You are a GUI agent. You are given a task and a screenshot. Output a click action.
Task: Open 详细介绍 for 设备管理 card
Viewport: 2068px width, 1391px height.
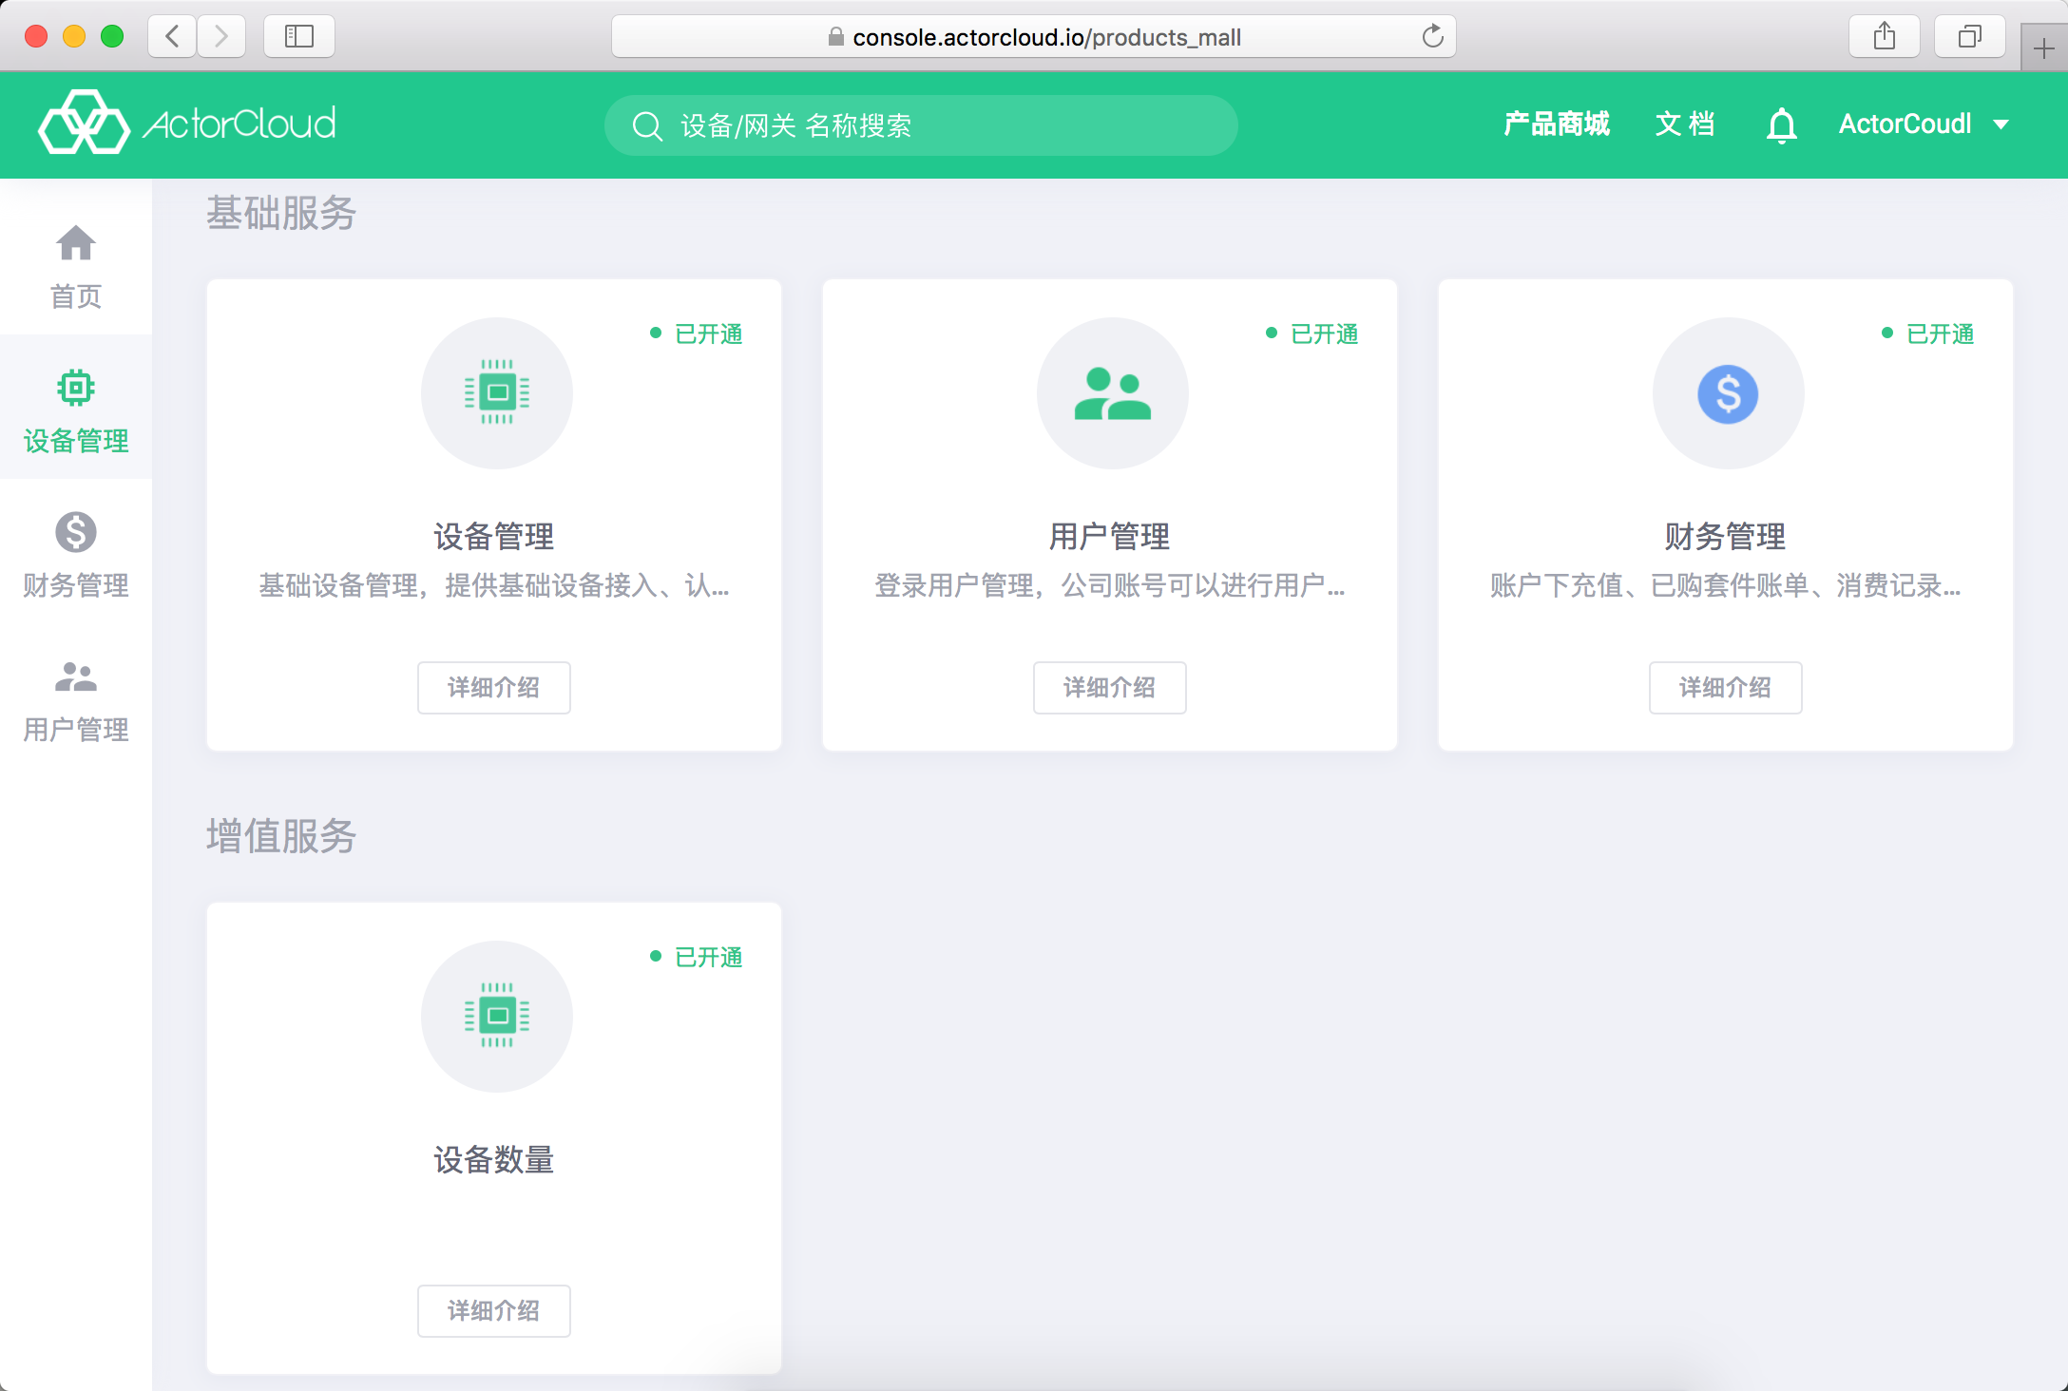coord(494,687)
